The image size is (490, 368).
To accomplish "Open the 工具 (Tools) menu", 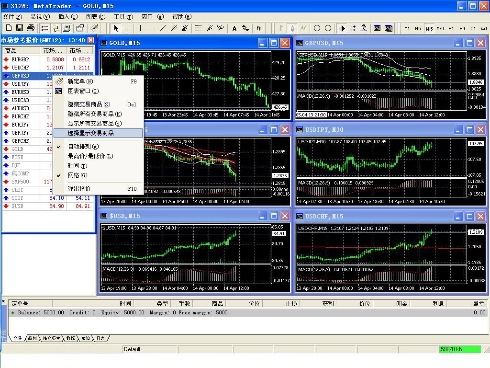I will (x=123, y=17).
